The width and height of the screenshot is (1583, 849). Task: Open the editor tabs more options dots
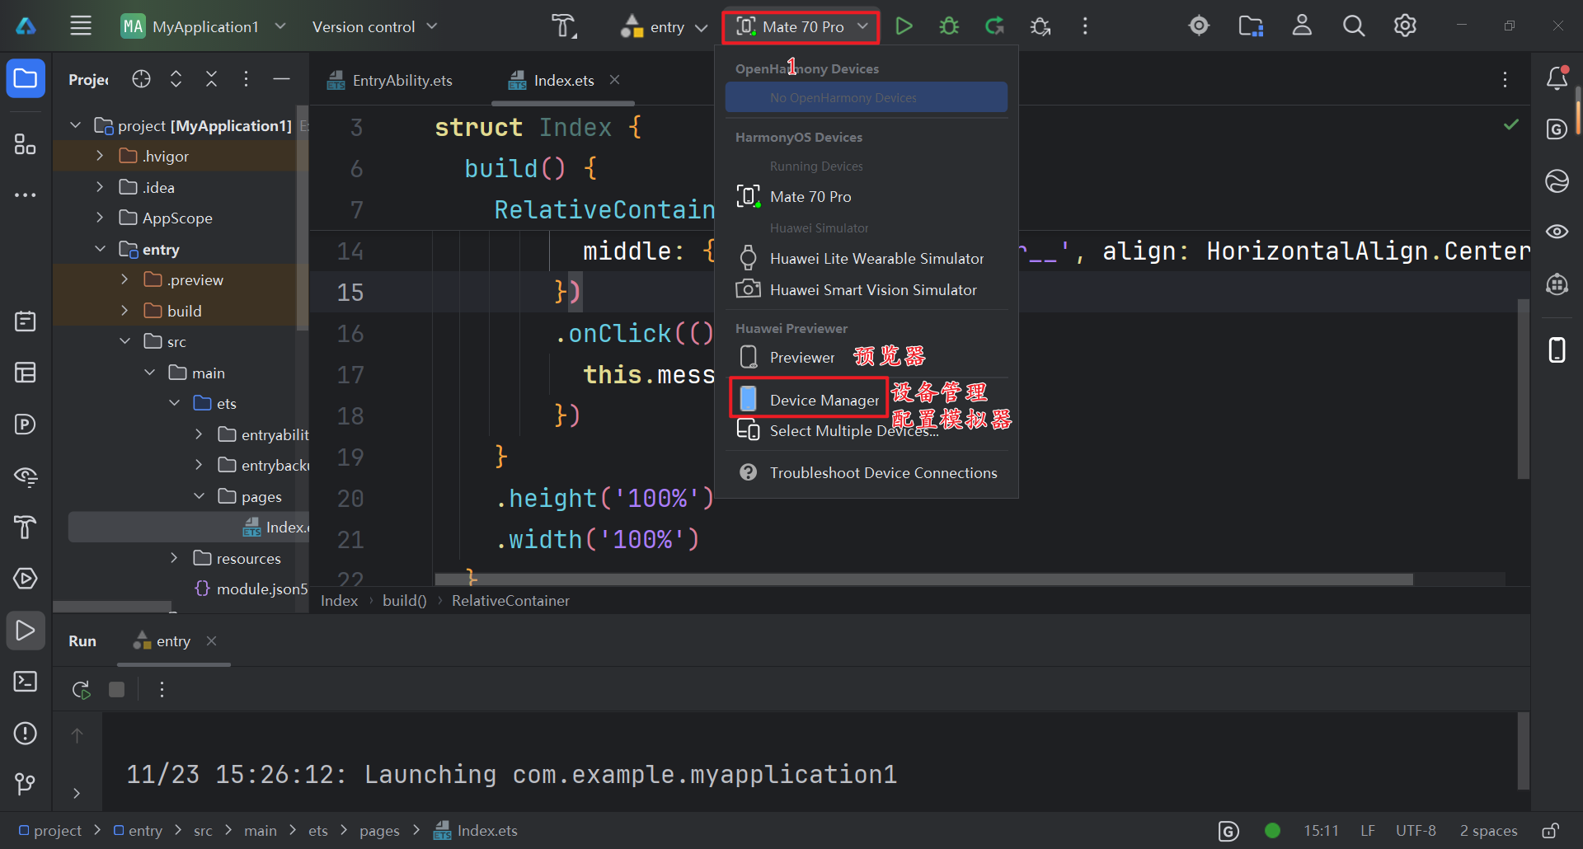[x=1505, y=79]
